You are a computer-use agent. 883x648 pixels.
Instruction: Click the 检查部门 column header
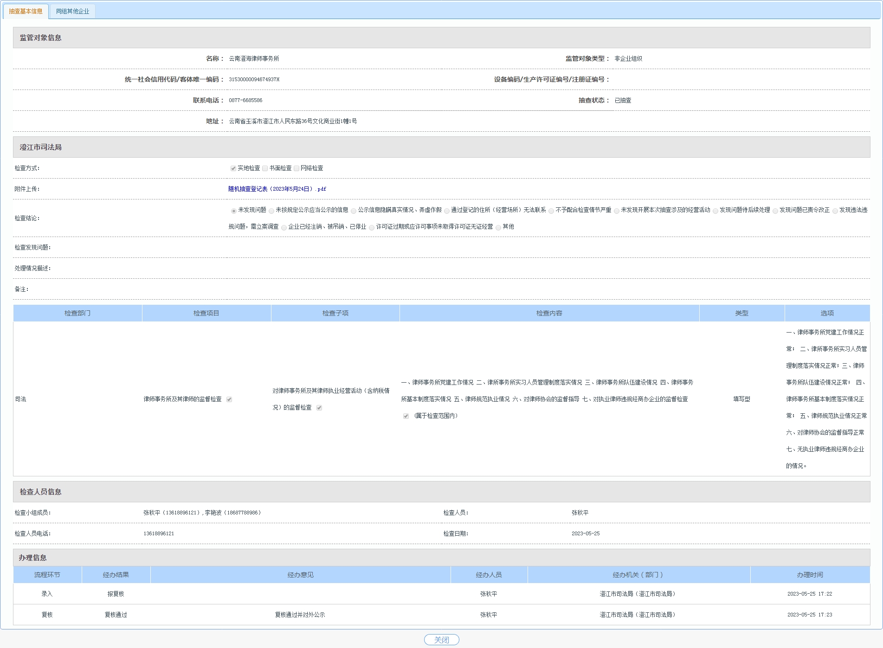77,313
